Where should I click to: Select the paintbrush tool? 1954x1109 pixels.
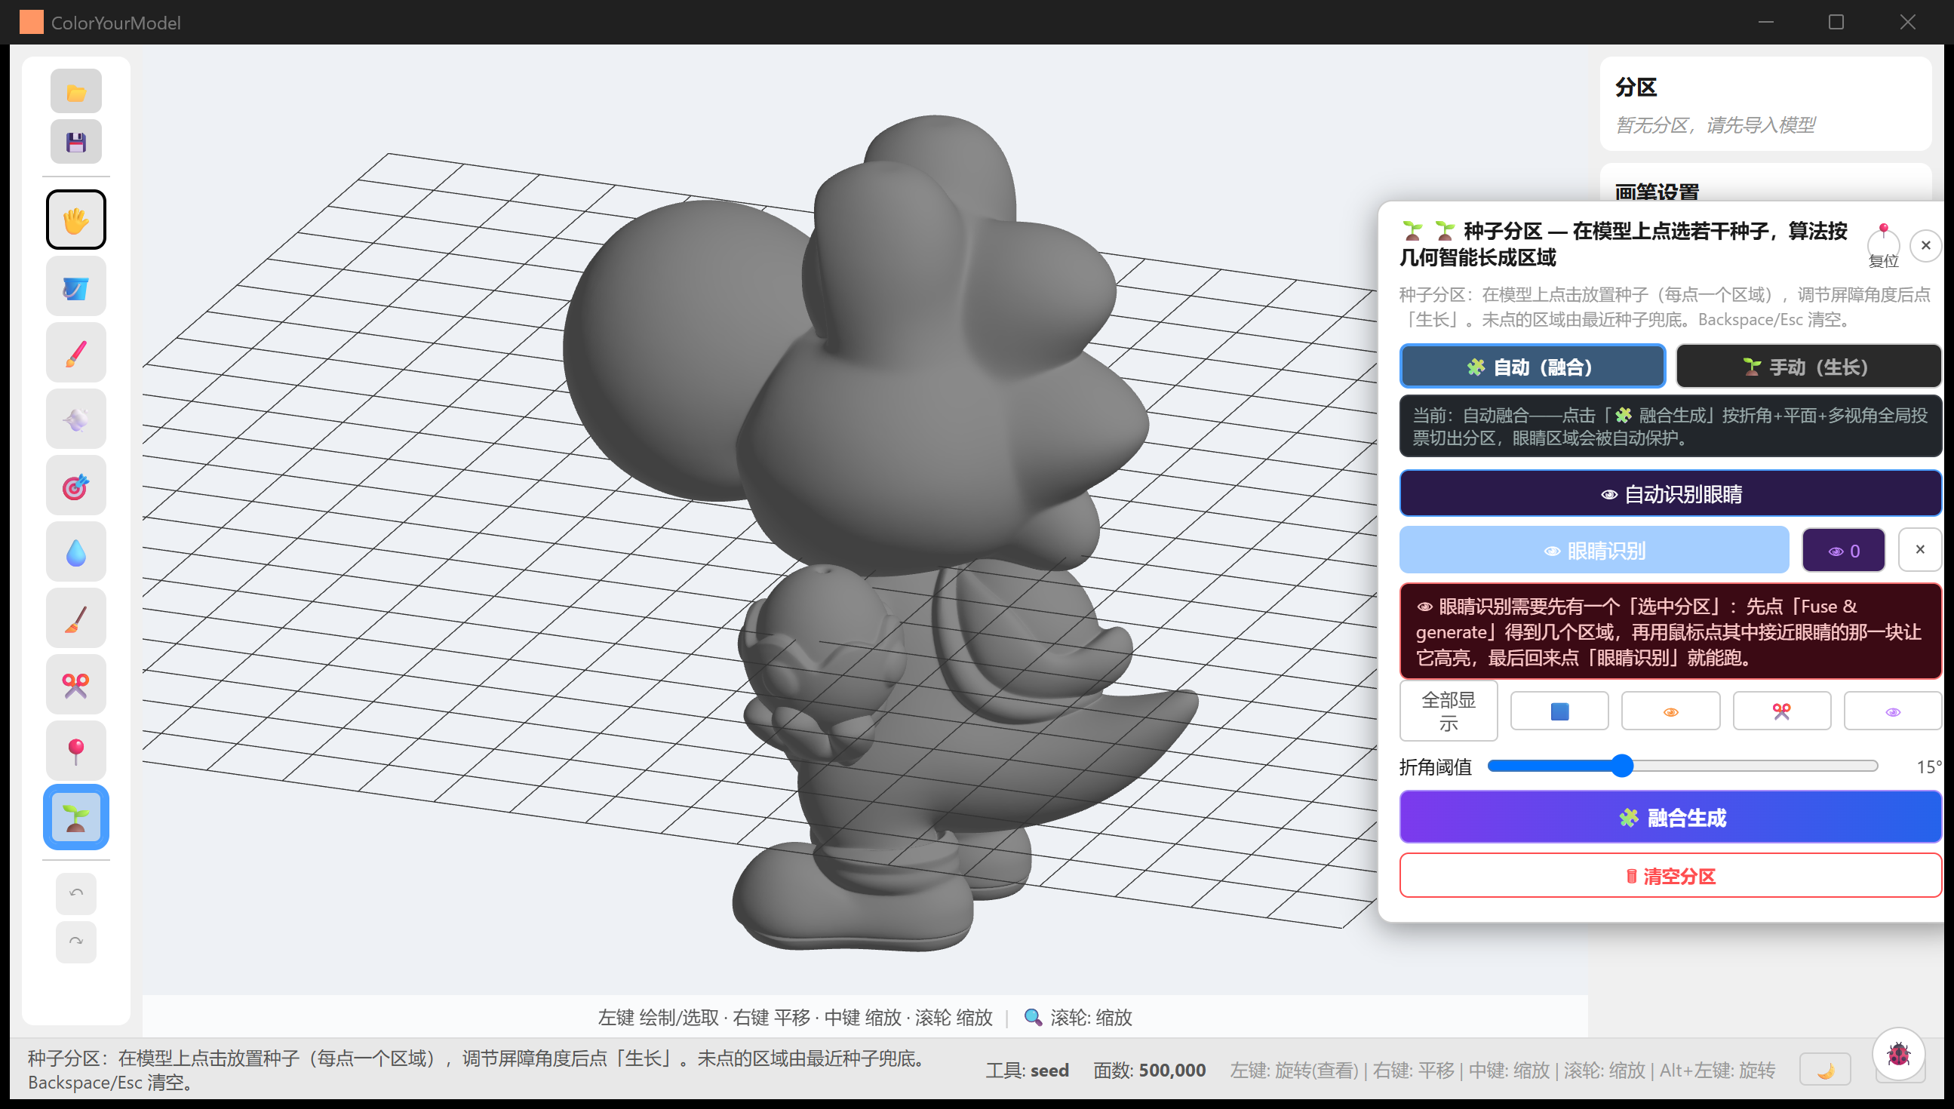pyautogui.click(x=75, y=353)
